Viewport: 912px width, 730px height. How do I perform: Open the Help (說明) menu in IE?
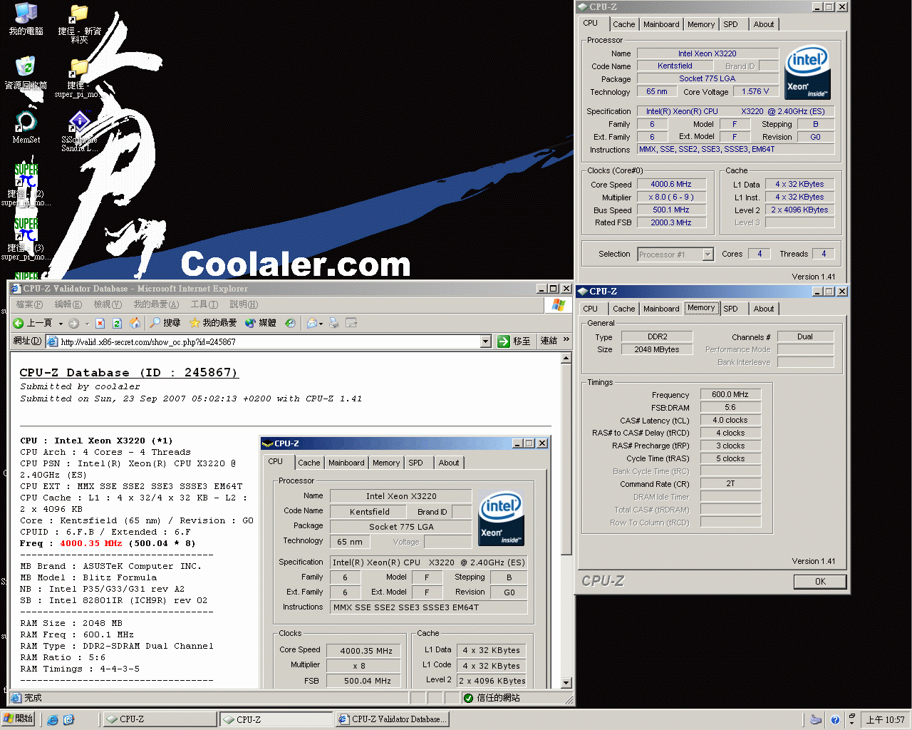(x=244, y=304)
